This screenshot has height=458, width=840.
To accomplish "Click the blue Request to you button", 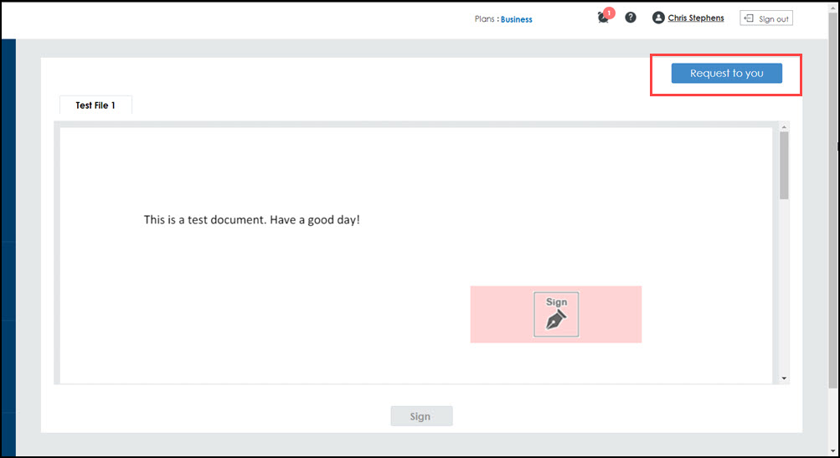I will pos(726,74).
